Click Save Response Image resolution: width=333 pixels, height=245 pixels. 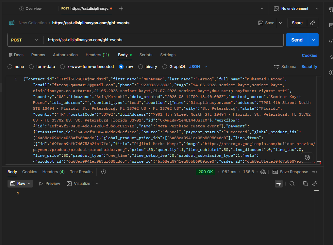[290, 172]
